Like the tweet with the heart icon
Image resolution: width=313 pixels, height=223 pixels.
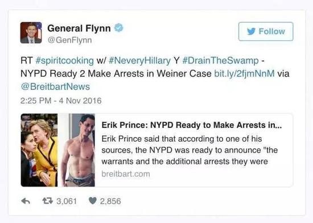pos(92,201)
